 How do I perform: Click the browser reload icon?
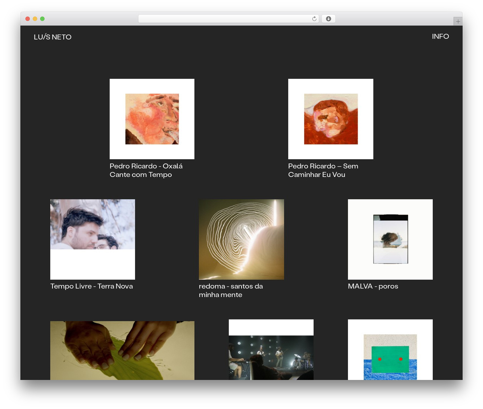pyautogui.click(x=314, y=19)
